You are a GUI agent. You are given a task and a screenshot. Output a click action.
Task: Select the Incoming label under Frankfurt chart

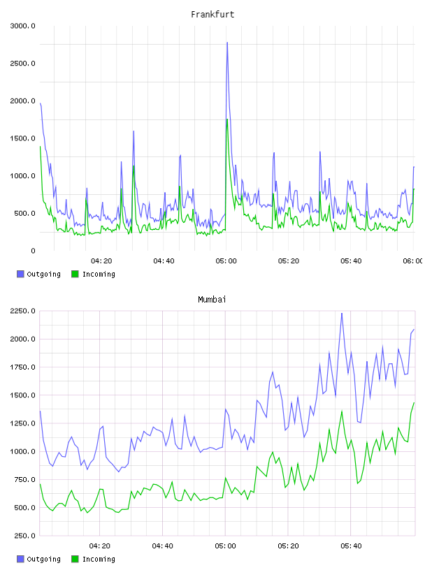[99, 275]
